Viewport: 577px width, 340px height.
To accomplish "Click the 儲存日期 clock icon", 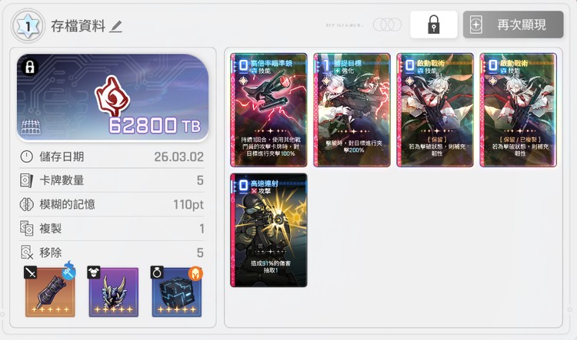I will point(26,157).
